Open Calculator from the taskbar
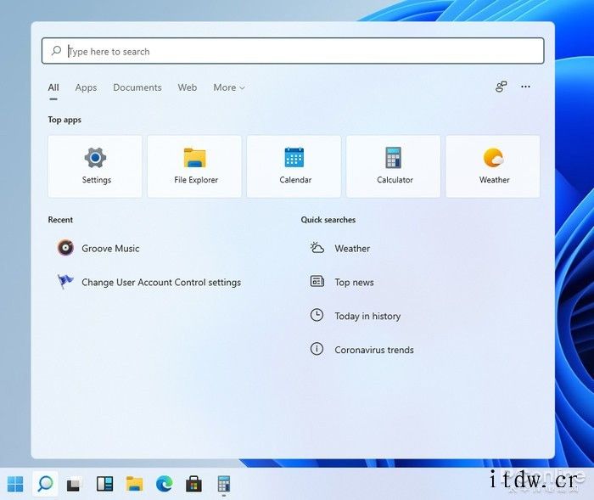 (x=223, y=484)
